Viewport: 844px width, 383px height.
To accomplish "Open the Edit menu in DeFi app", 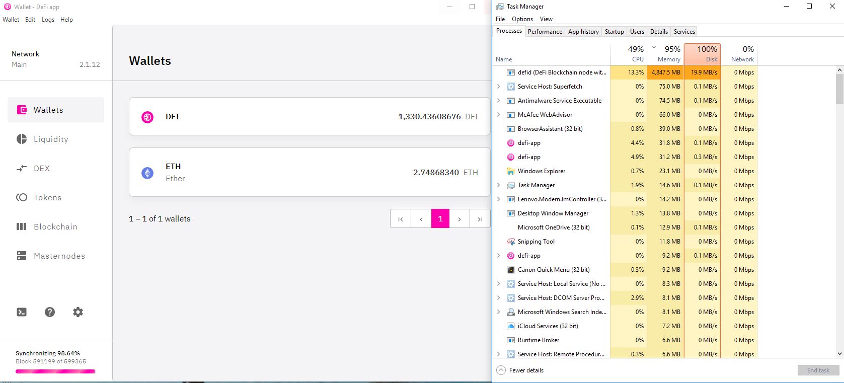I will point(30,20).
